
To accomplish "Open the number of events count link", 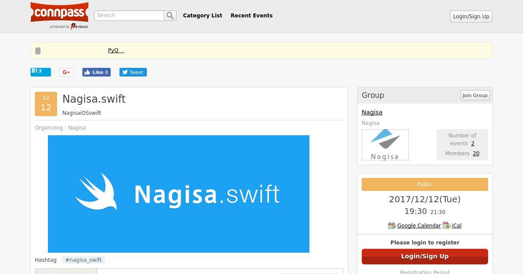I will (472, 144).
